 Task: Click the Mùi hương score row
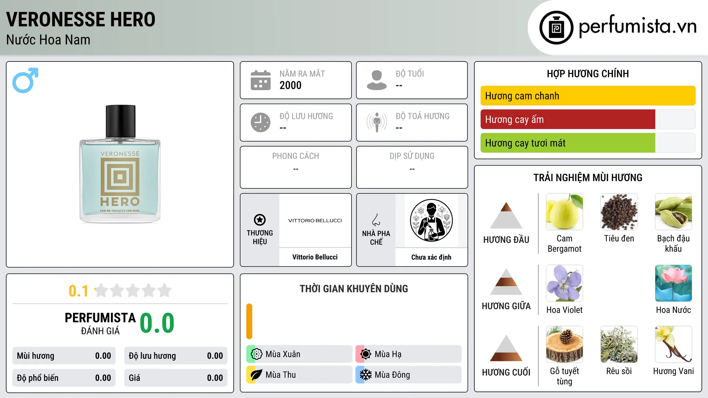pos(64,356)
